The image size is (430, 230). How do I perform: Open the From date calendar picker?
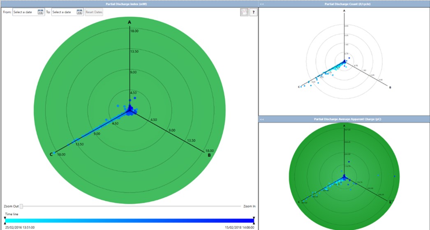pyautogui.click(x=40, y=12)
